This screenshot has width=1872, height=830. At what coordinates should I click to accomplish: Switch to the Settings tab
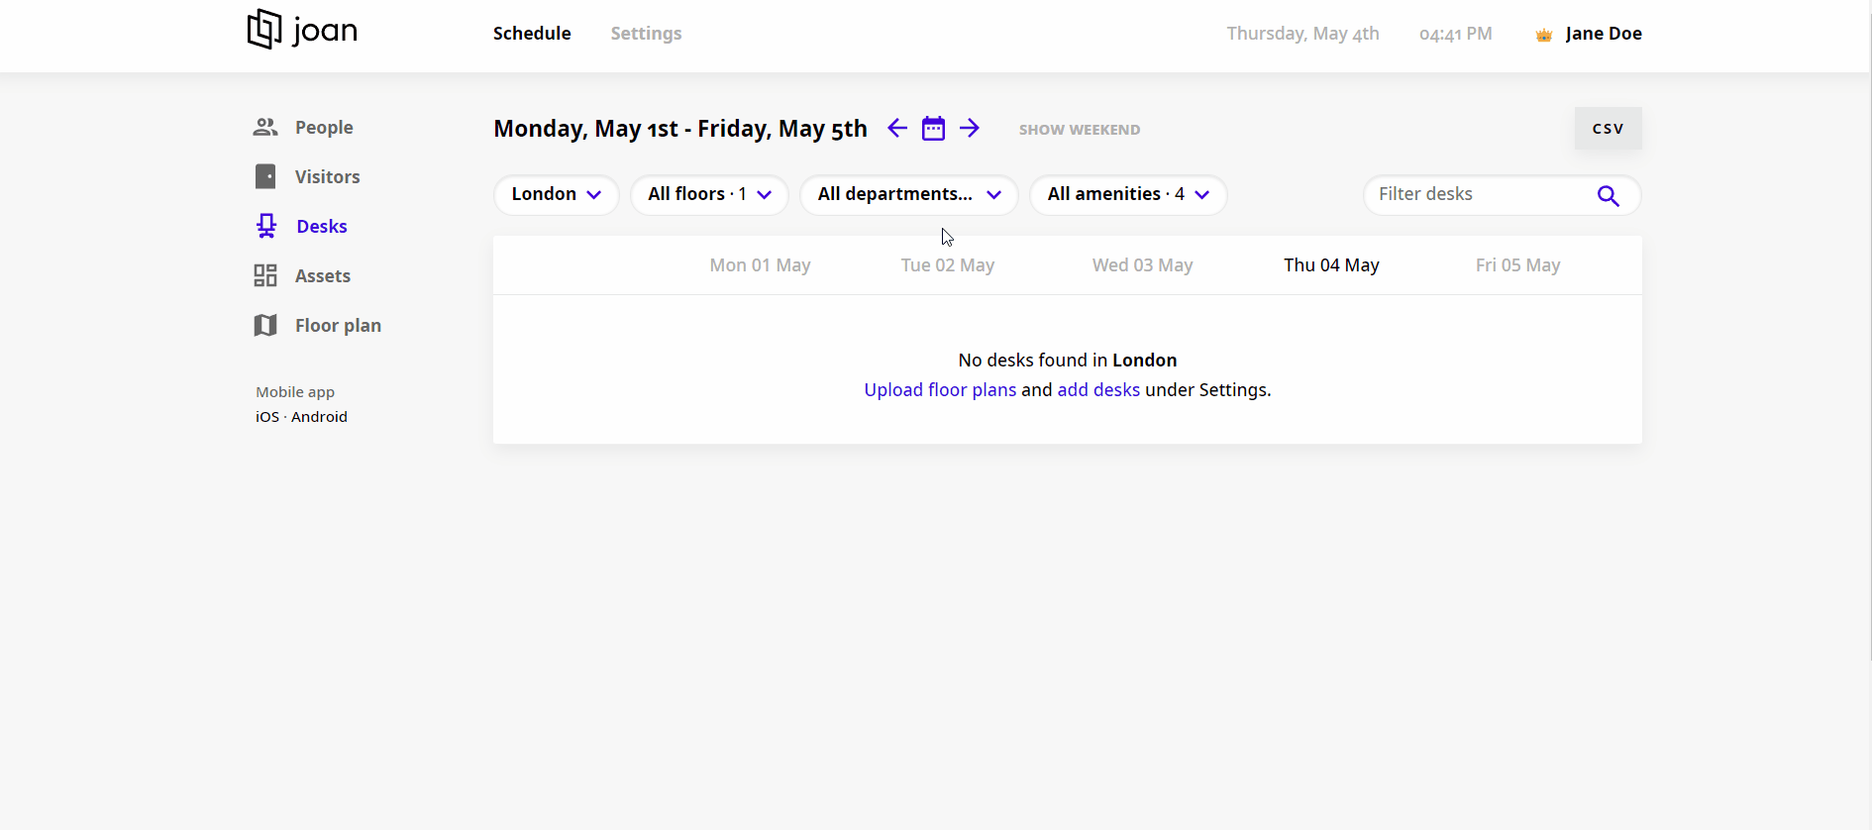coord(646,34)
